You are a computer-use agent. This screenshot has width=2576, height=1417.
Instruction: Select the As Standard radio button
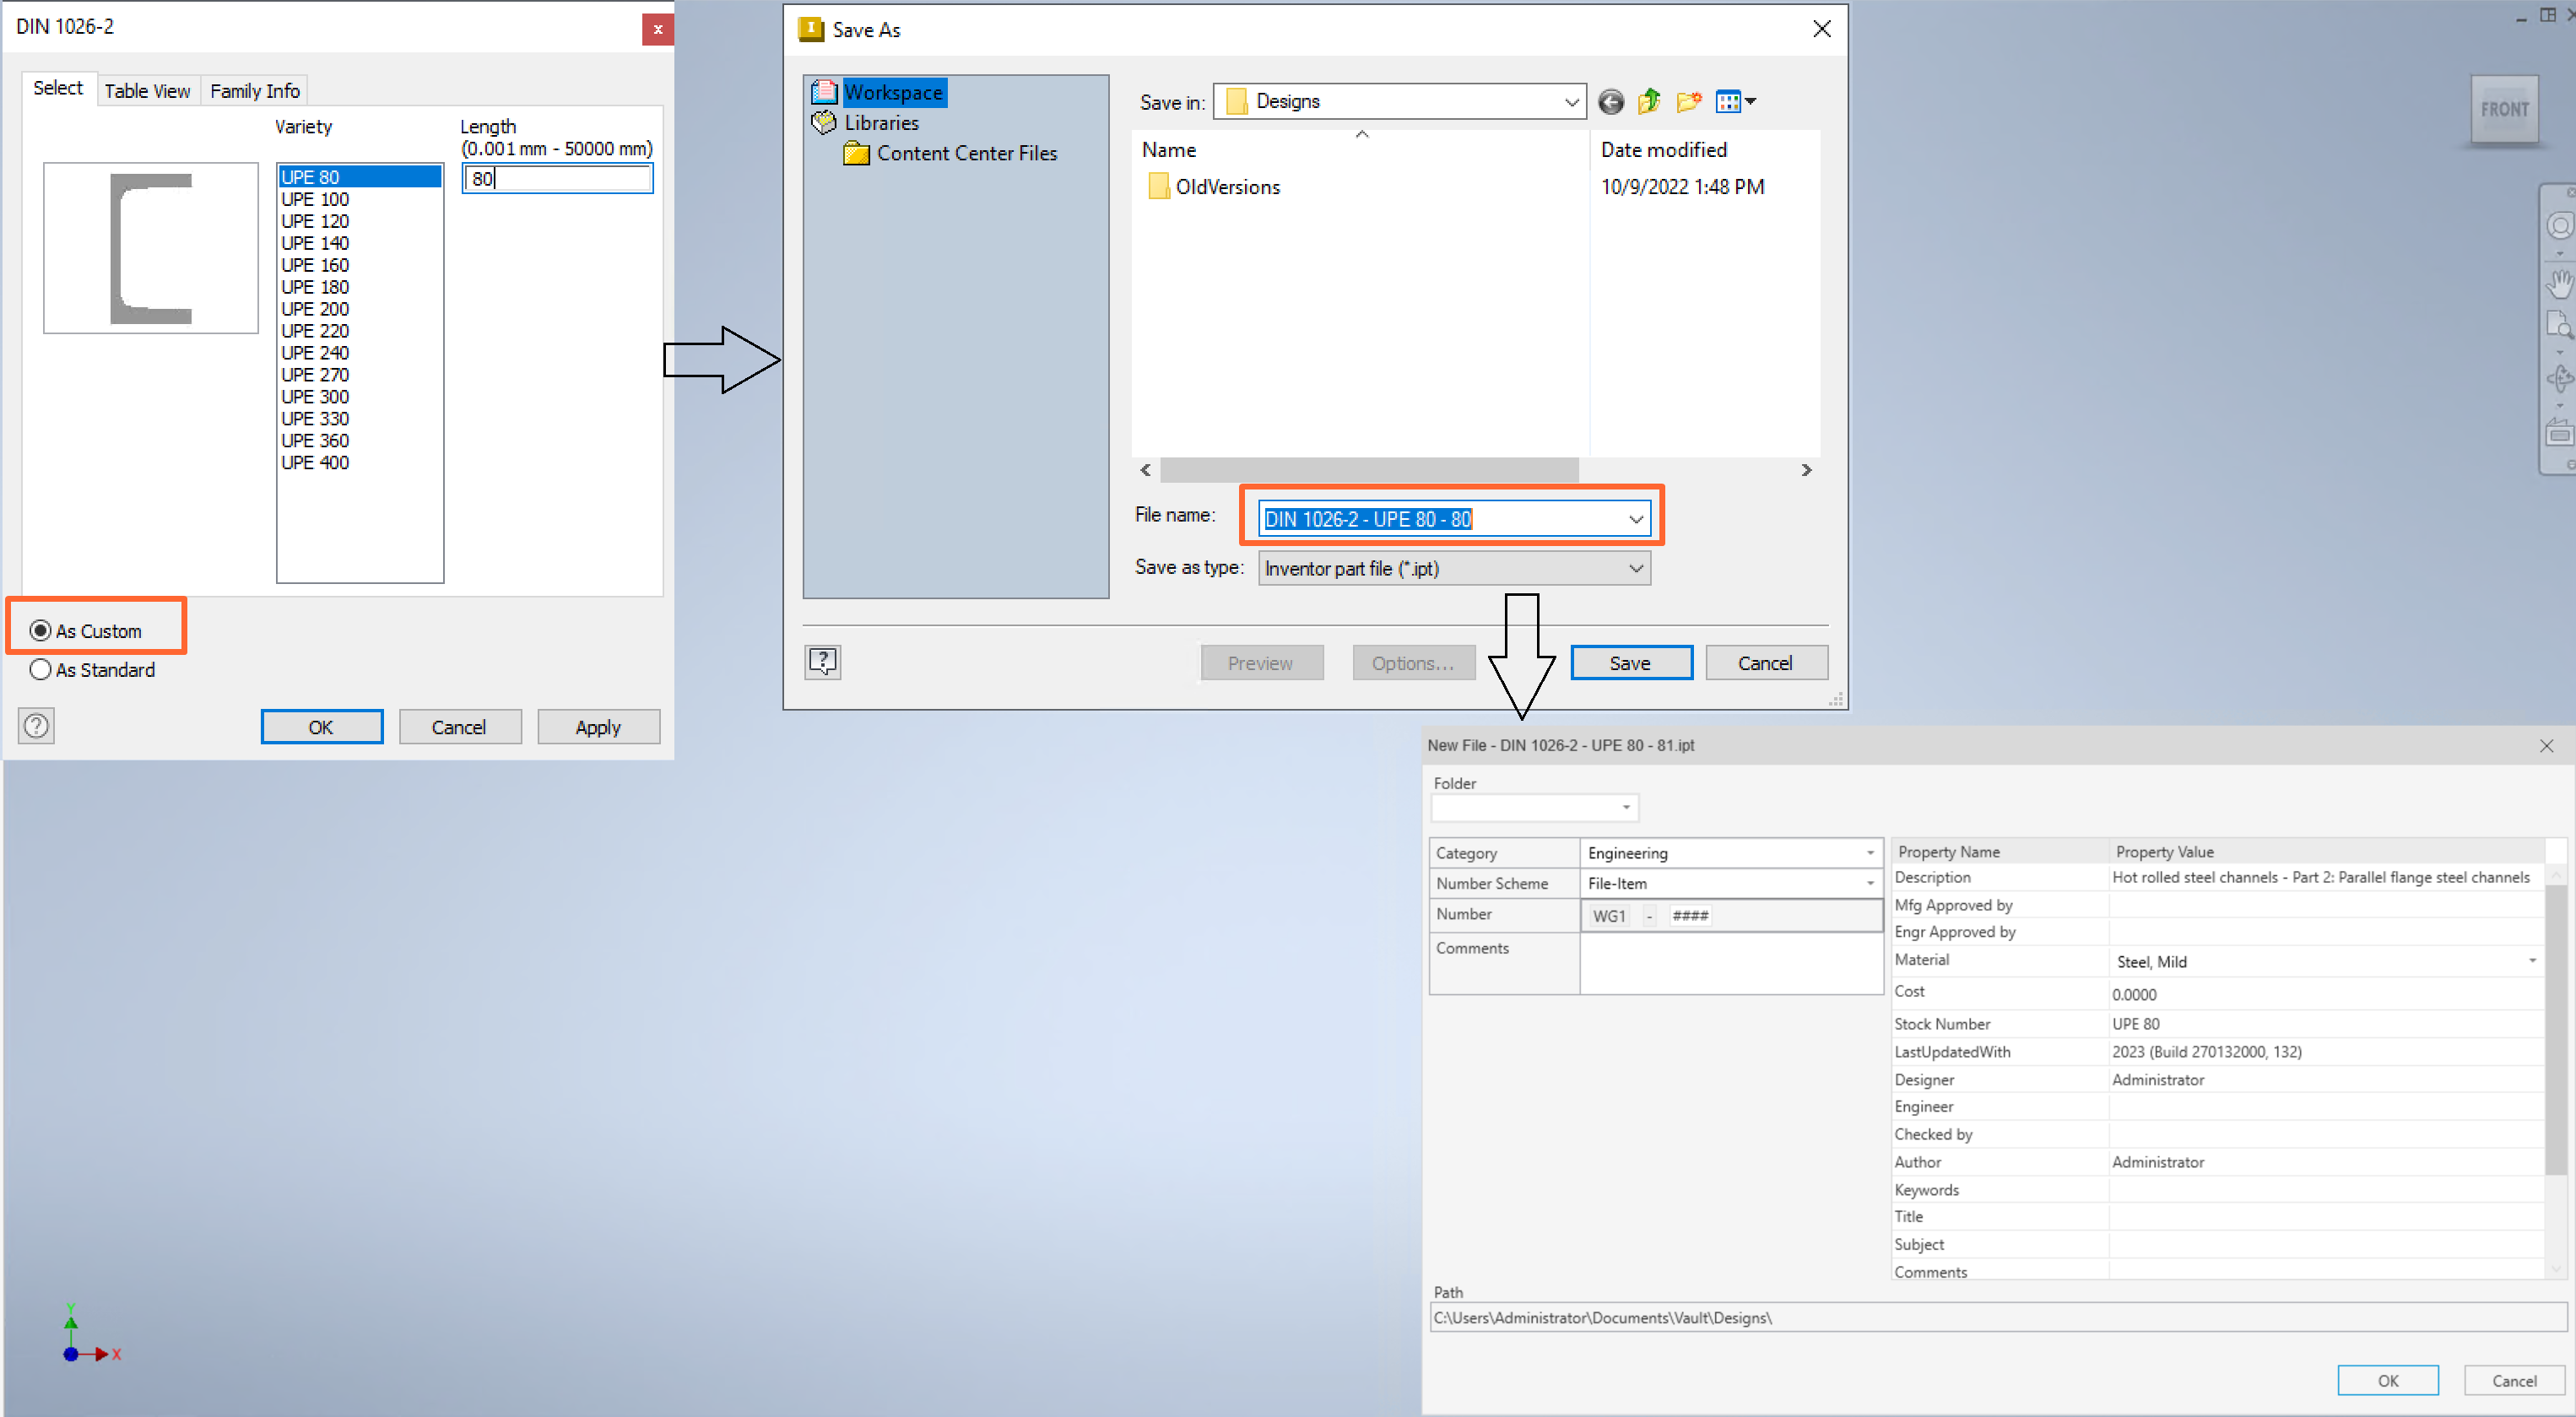(41, 669)
